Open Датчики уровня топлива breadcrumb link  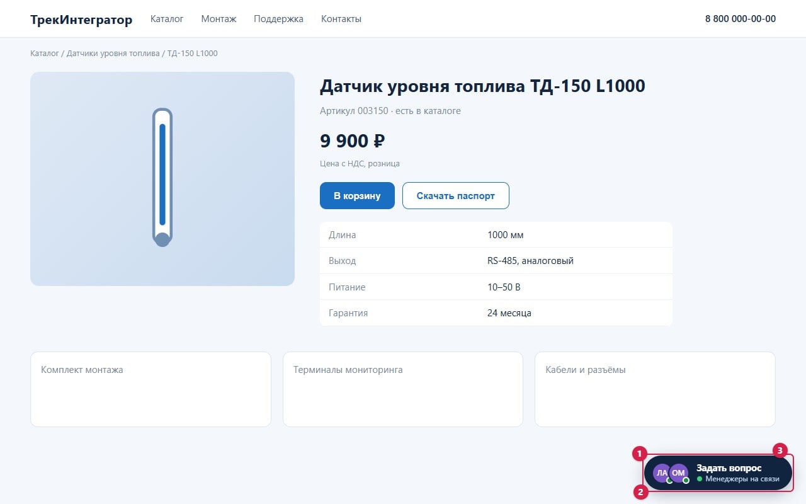(113, 54)
